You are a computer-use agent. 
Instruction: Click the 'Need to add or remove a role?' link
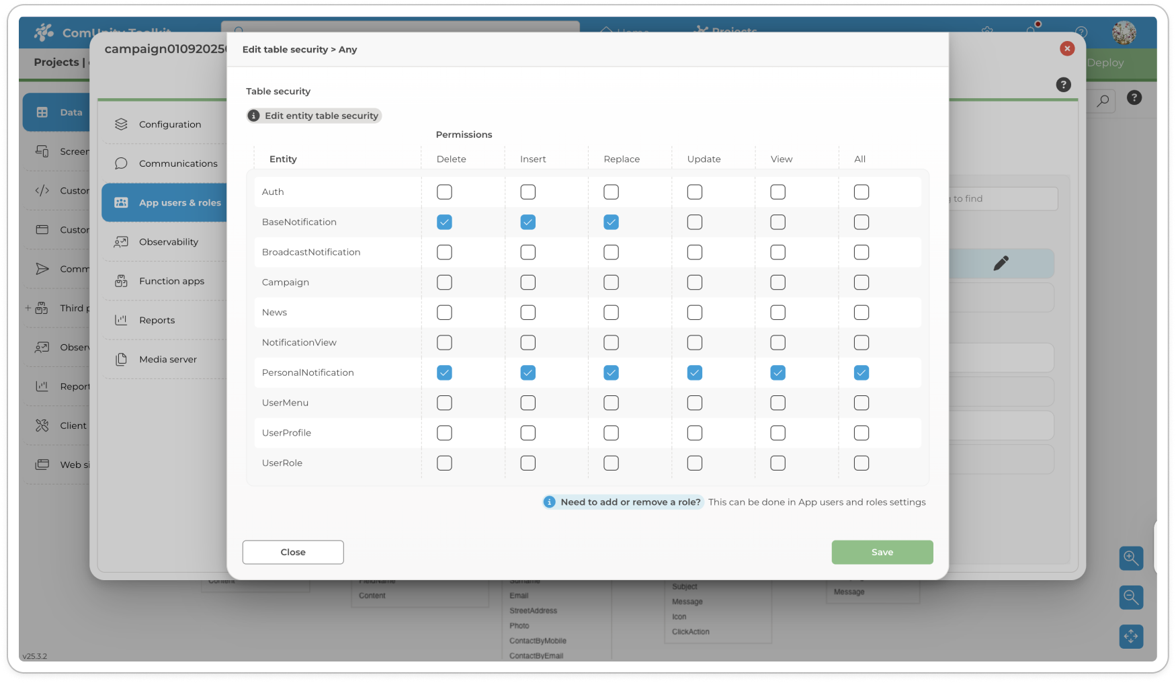630,502
